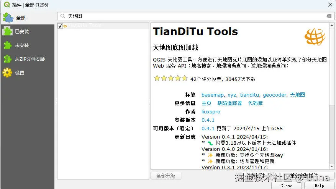This screenshot has height=189, width=336.
Task: Click the green puzzle icon for 已安装
Action: tap(7, 31)
